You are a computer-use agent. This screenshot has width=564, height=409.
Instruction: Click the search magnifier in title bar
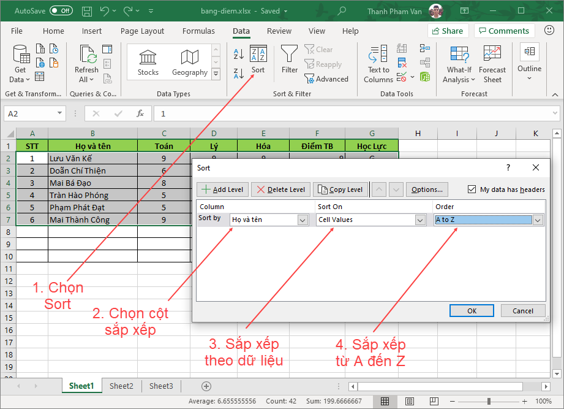(341, 11)
